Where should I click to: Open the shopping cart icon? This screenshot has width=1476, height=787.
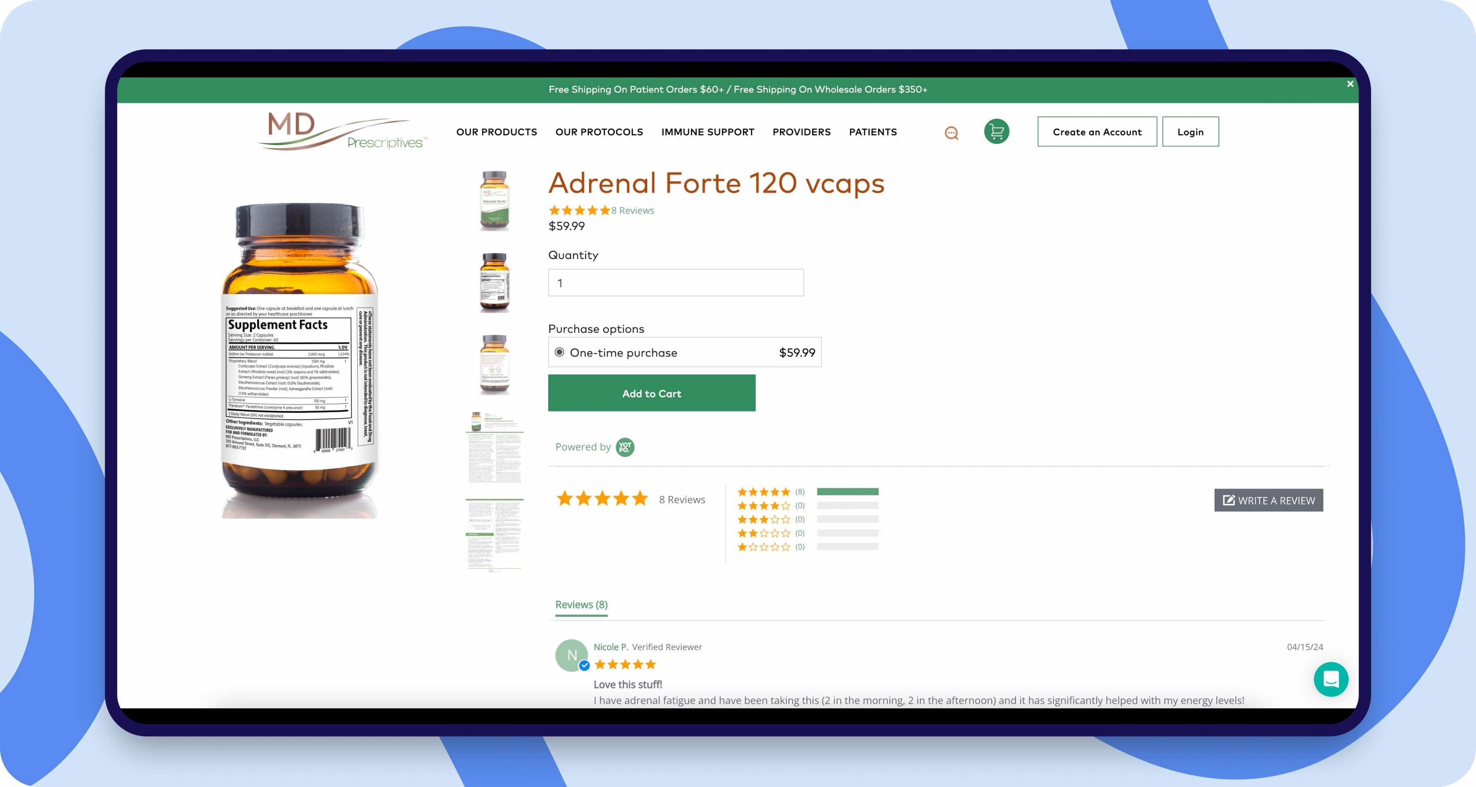pyautogui.click(x=996, y=131)
